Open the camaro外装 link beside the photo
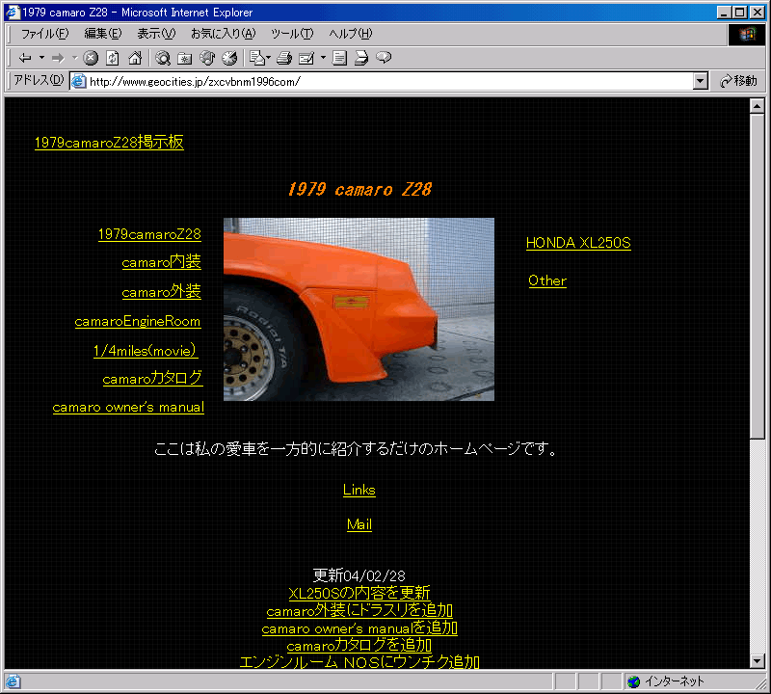This screenshot has width=771, height=694. coord(161,292)
